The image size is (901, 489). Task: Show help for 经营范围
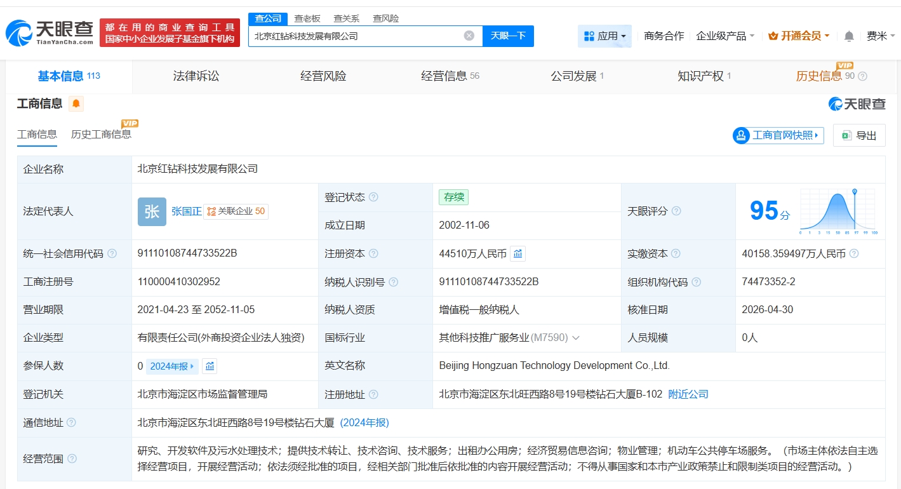click(x=72, y=459)
